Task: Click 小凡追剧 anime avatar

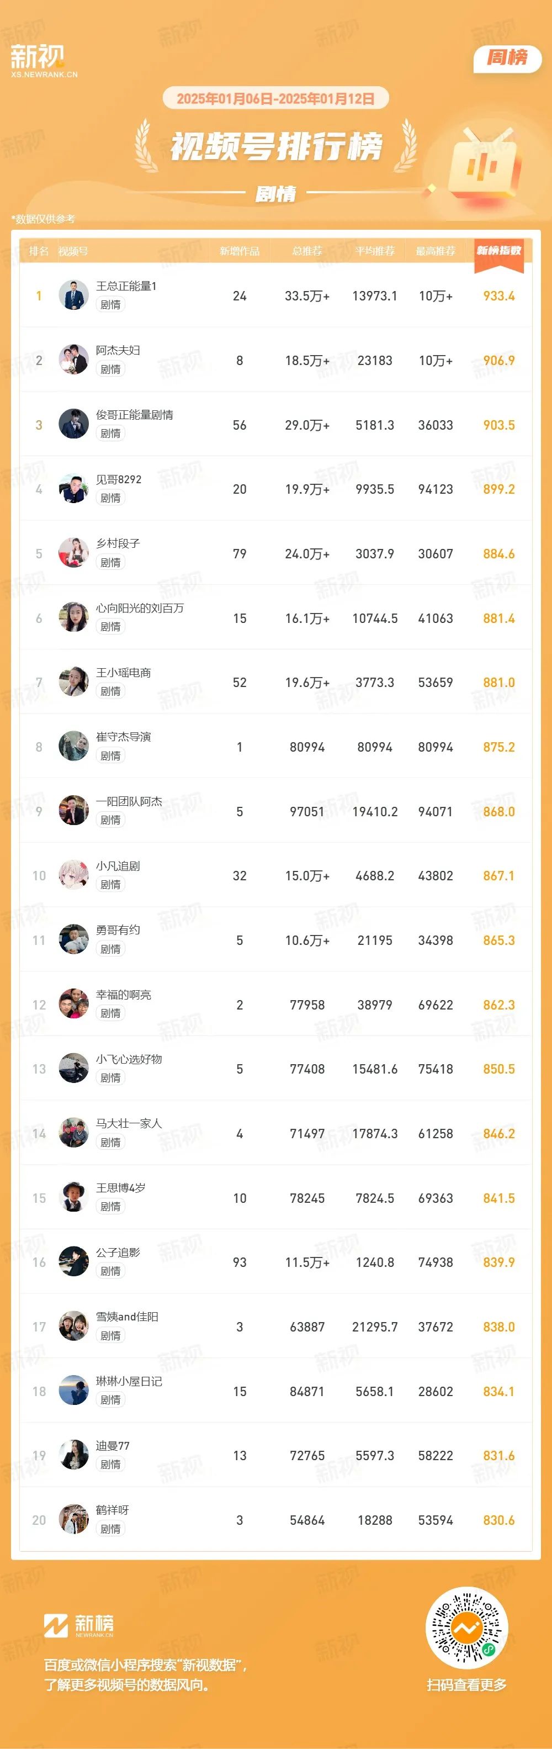Action: pos(73,875)
